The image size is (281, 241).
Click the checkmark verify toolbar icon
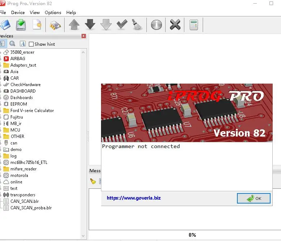(122, 24)
